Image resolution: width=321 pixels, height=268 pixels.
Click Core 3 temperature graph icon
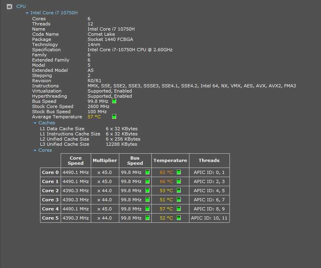tap(179, 200)
